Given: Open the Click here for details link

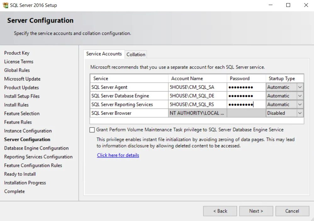Looking at the screenshot, I should pos(118,155).
